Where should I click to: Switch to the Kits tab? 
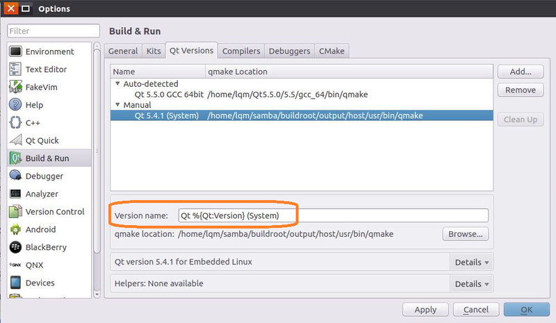tap(153, 51)
